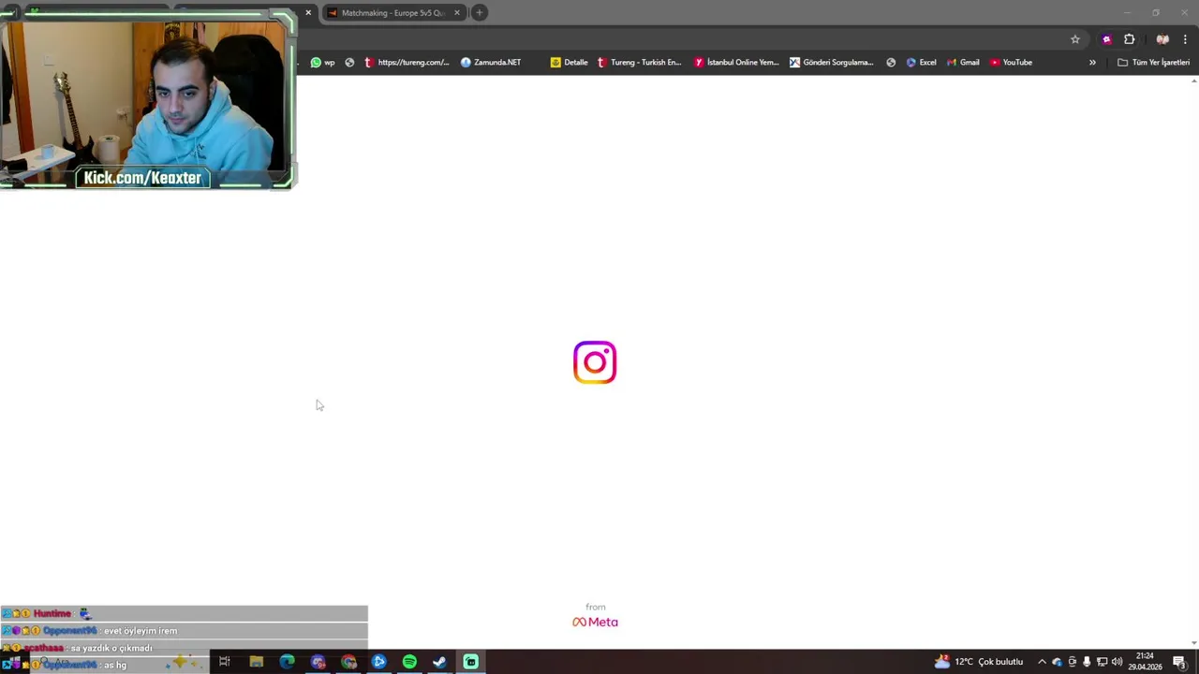This screenshot has height=674, width=1199.
Task: Open the Detalle bookmark
Action: click(x=570, y=63)
